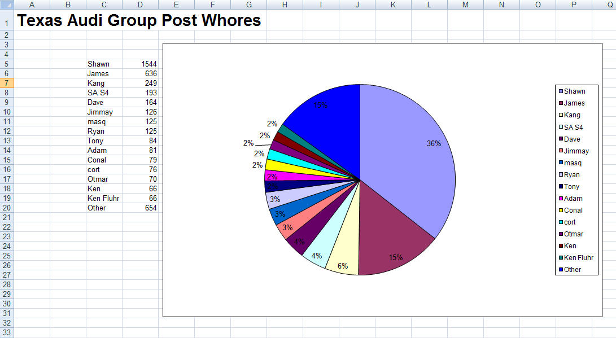
Task: Select column J header
Action: point(357,5)
